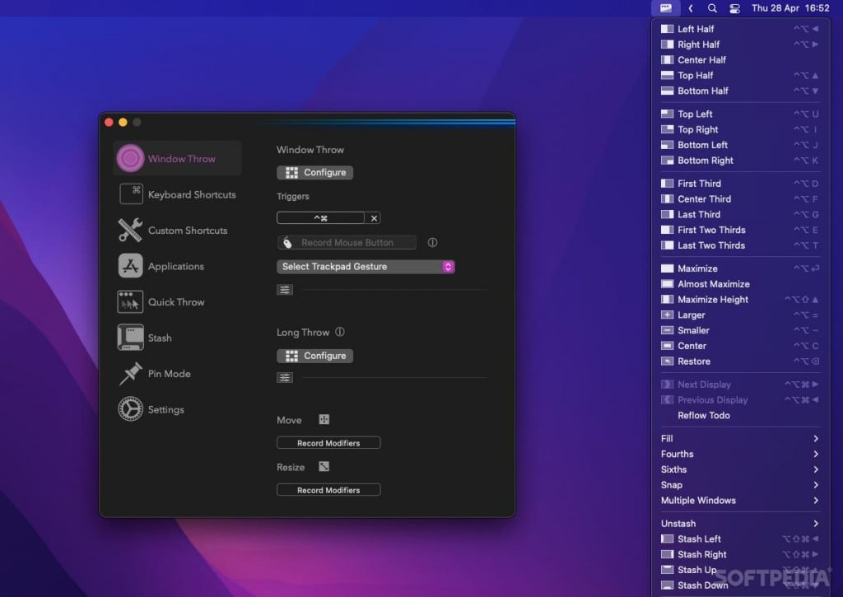Clear the trigger shortcut with the X
This screenshot has height=597, width=843.
coord(374,217)
